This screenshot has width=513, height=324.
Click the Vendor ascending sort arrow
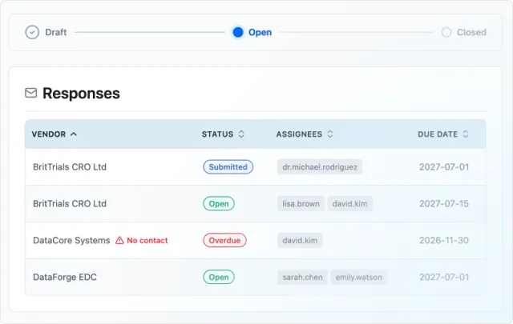point(74,134)
